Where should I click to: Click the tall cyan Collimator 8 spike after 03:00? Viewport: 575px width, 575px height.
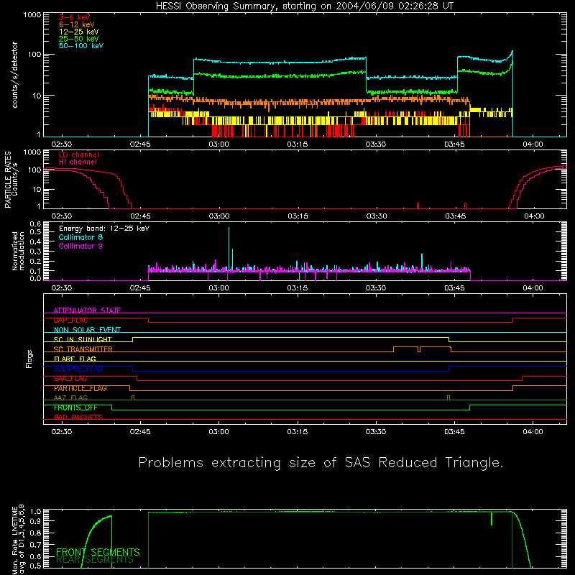point(229,249)
